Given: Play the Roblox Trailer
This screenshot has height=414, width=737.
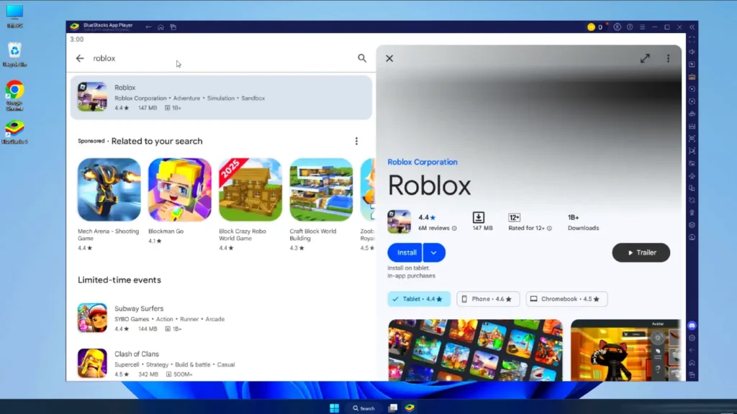Looking at the screenshot, I should 641,252.
